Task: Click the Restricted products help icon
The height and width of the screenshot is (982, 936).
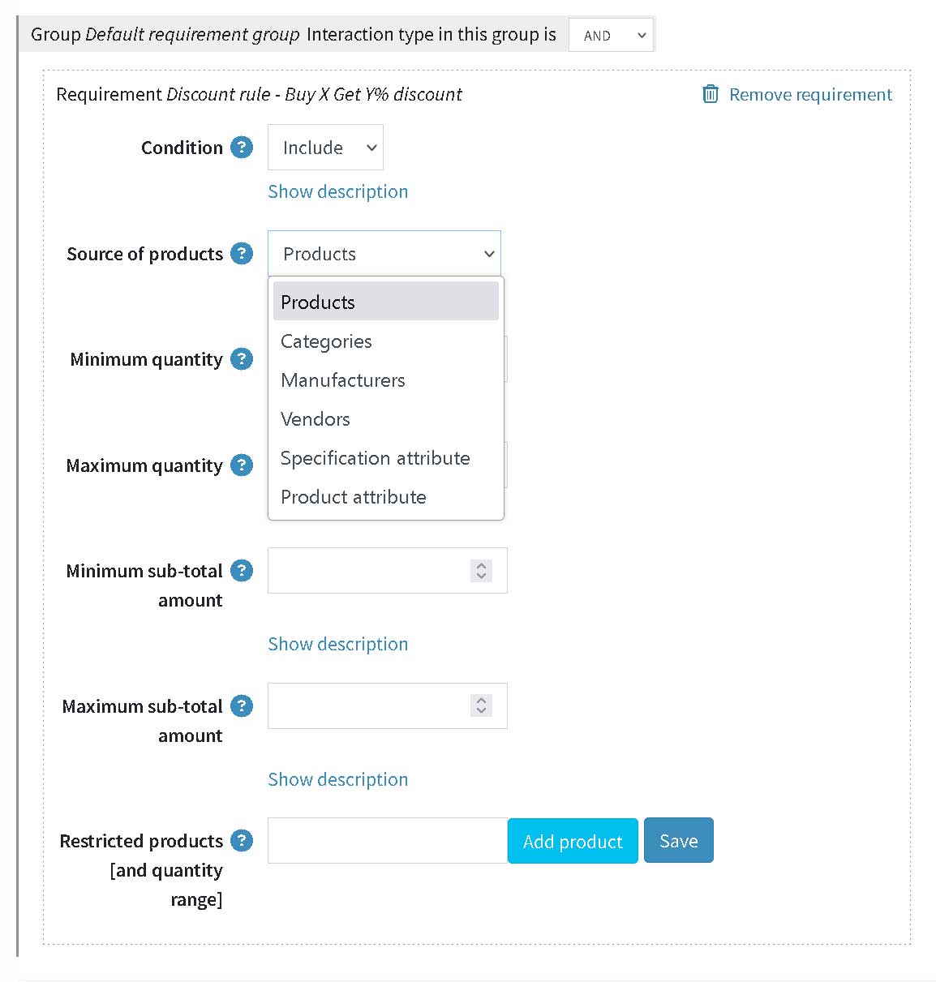Action: click(242, 841)
